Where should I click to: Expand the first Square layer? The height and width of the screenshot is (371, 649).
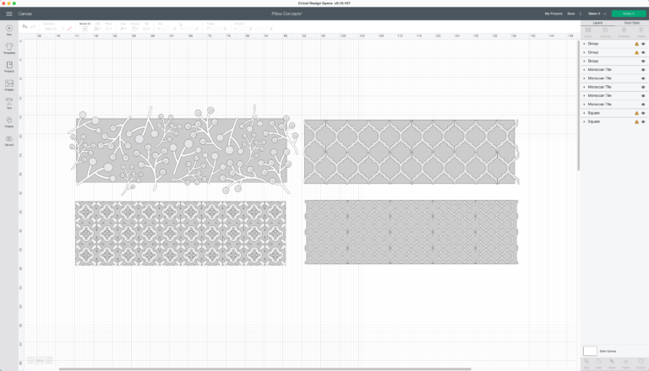click(584, 113)
